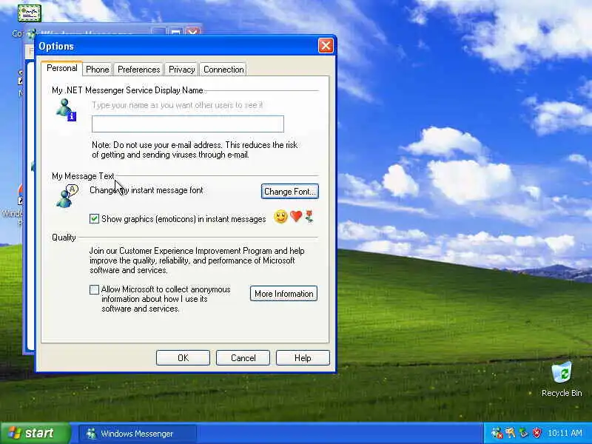
Task: Open the Start menu
Action: (x=35, y=433)
